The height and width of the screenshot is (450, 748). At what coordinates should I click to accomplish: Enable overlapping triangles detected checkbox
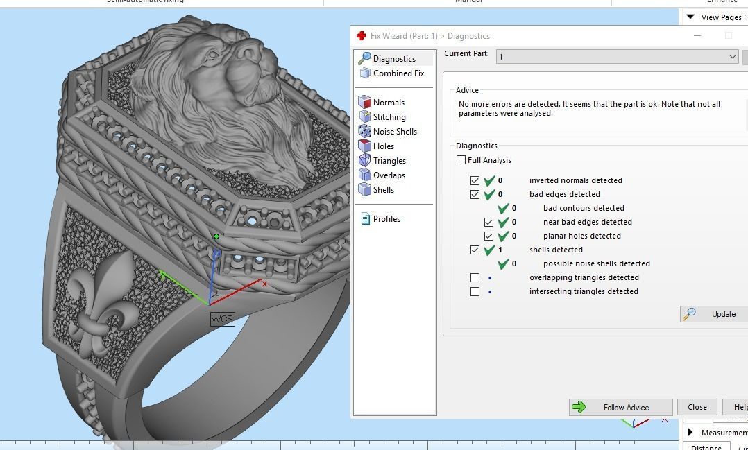click(x=475, y=277)
